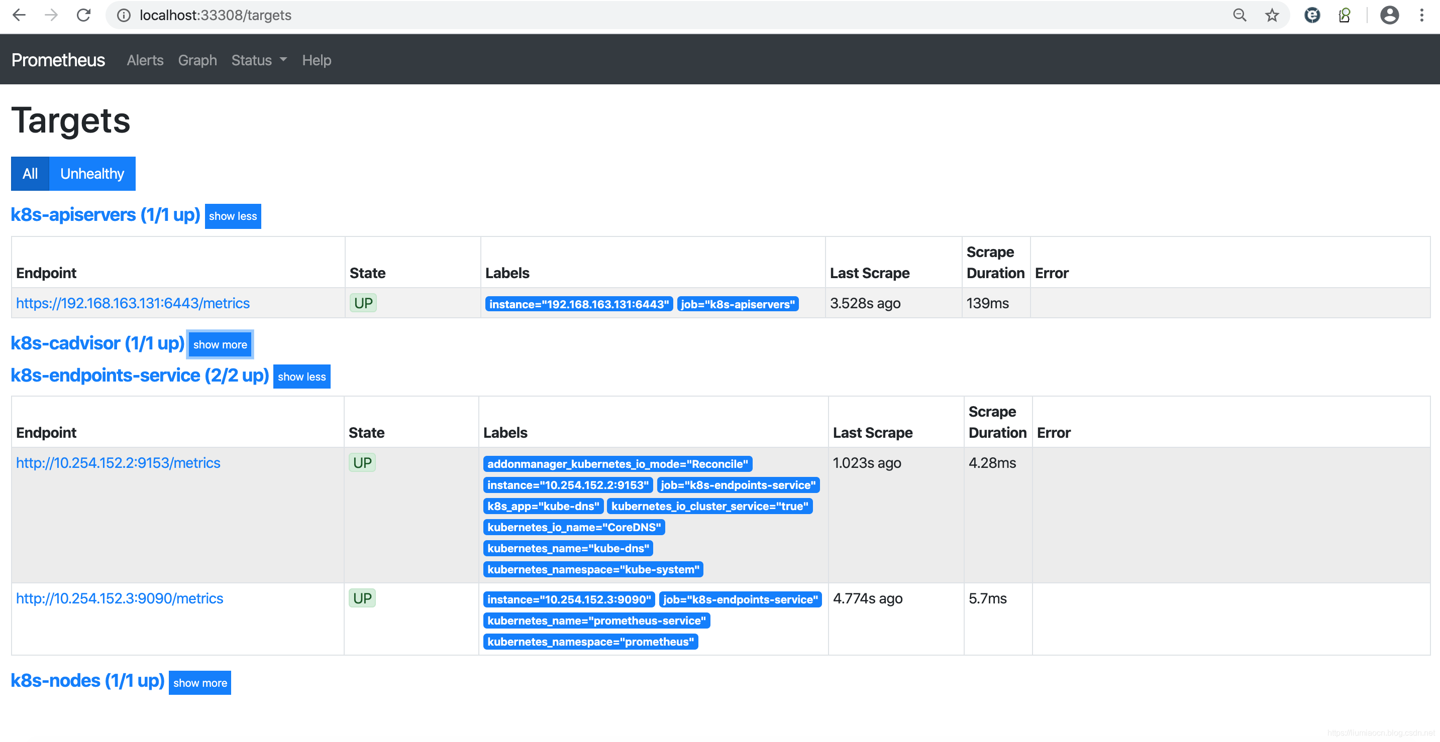Viewport: 1440px width, 742px height.
Task: Open the browser profile avatar
Action: click(1389, 15)
